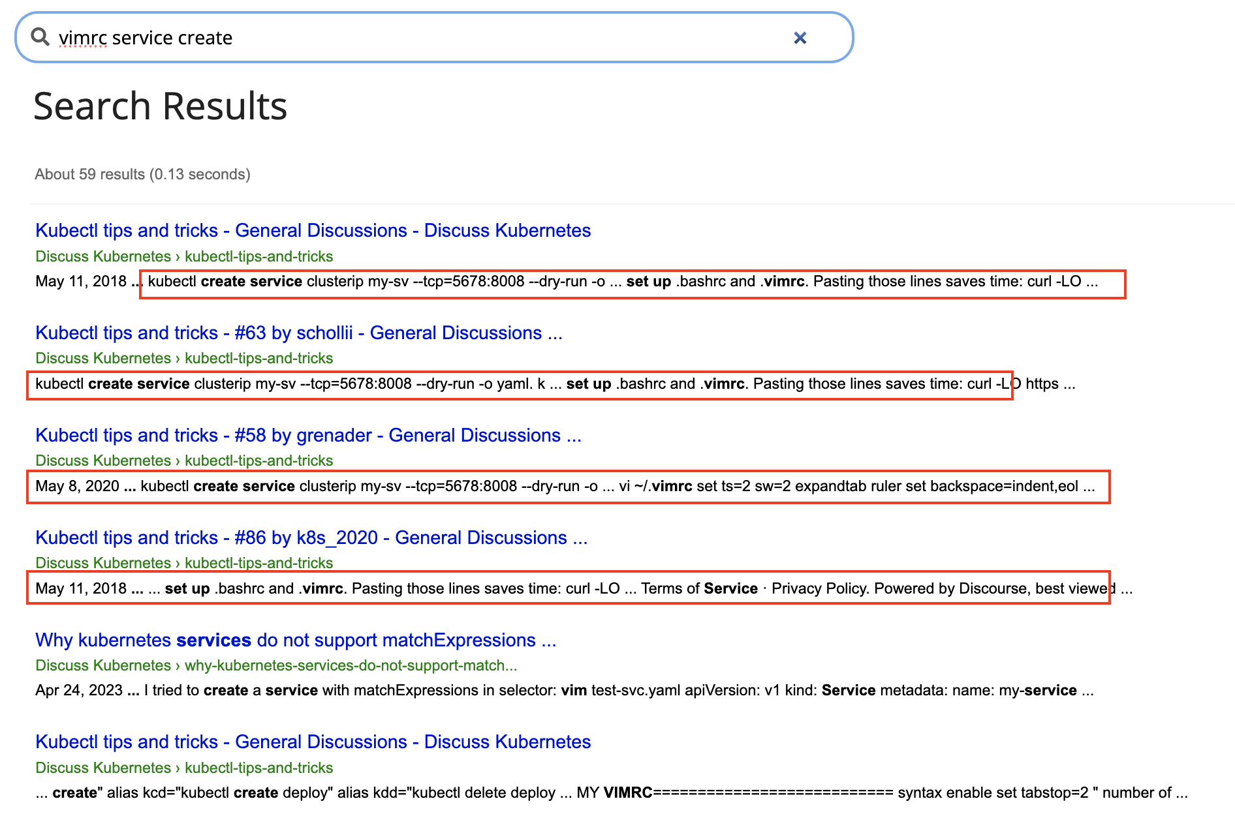Click snippet starting 'Apr 24, 2023'
This screenshot has width=1235, height=831.
coord(565,690)
